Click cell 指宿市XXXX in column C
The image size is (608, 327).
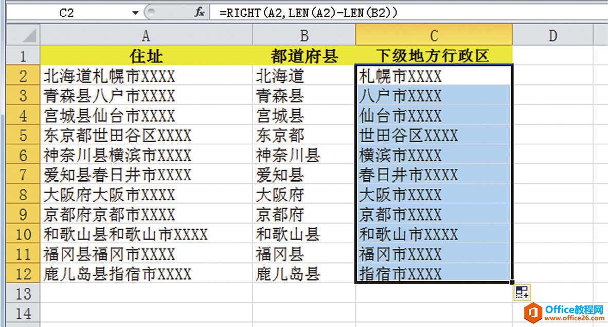434,273
